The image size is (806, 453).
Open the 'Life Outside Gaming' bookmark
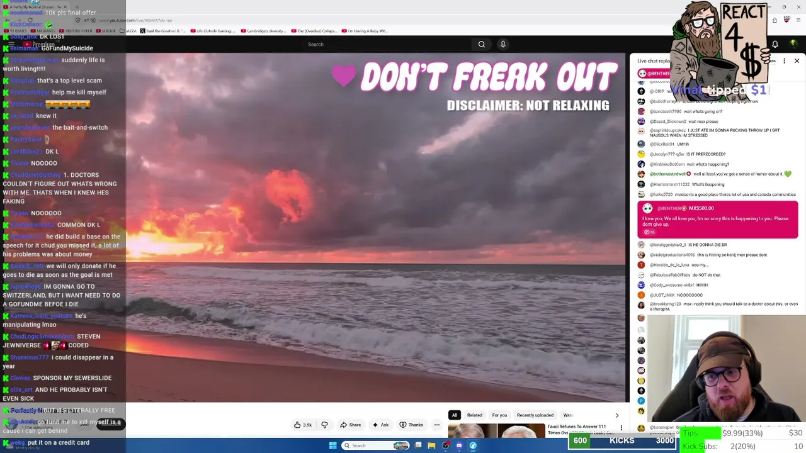point(212,31)
